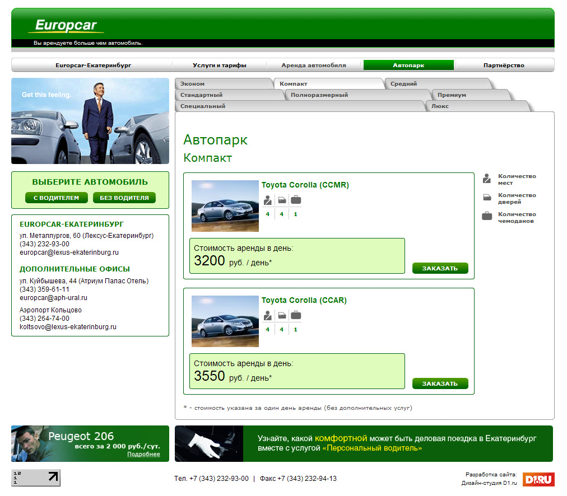567x496 pixels.
Task: Click the (343) 264-74-00 phone number
Action: (44, 319)
